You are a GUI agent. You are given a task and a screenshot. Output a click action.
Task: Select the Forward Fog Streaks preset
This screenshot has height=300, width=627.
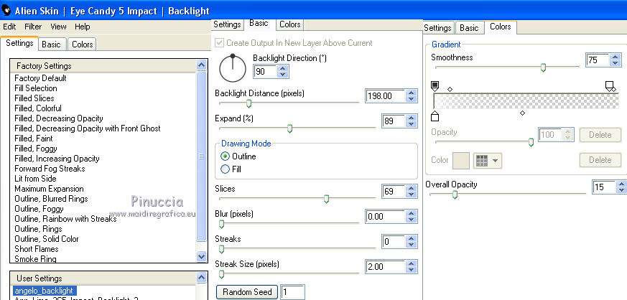(x=50, y=169)
